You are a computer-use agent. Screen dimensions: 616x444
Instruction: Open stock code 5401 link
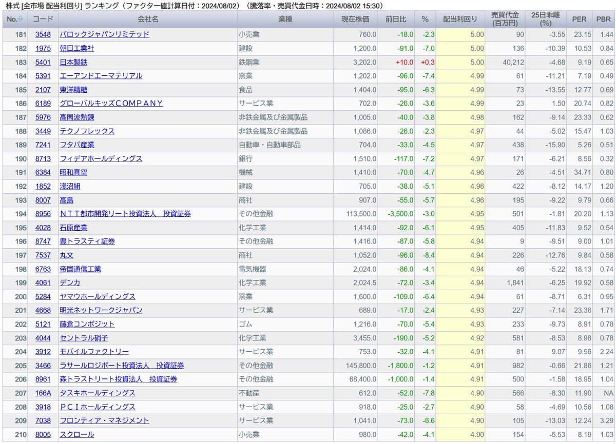point(43,62)
